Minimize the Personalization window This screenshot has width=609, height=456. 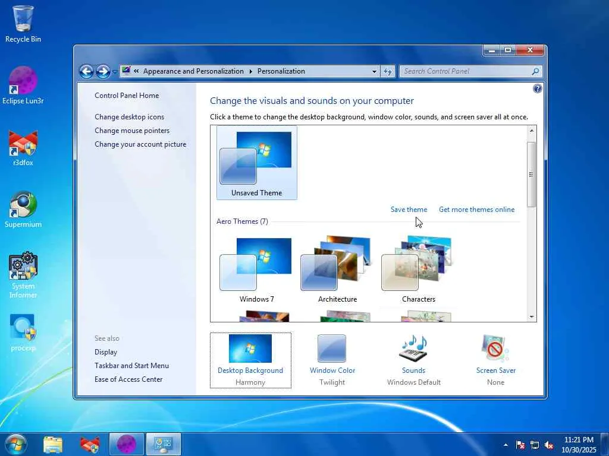click(x=491, y=50)
